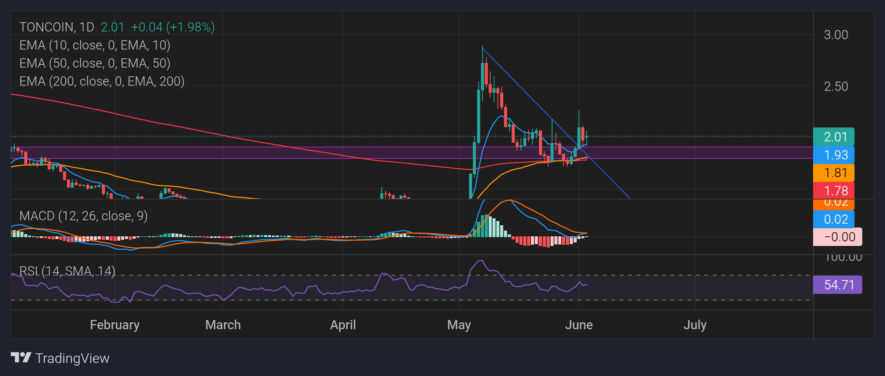Click the 2.50 price axis label
Screen dimensions: 885x376
coord(836,86)
